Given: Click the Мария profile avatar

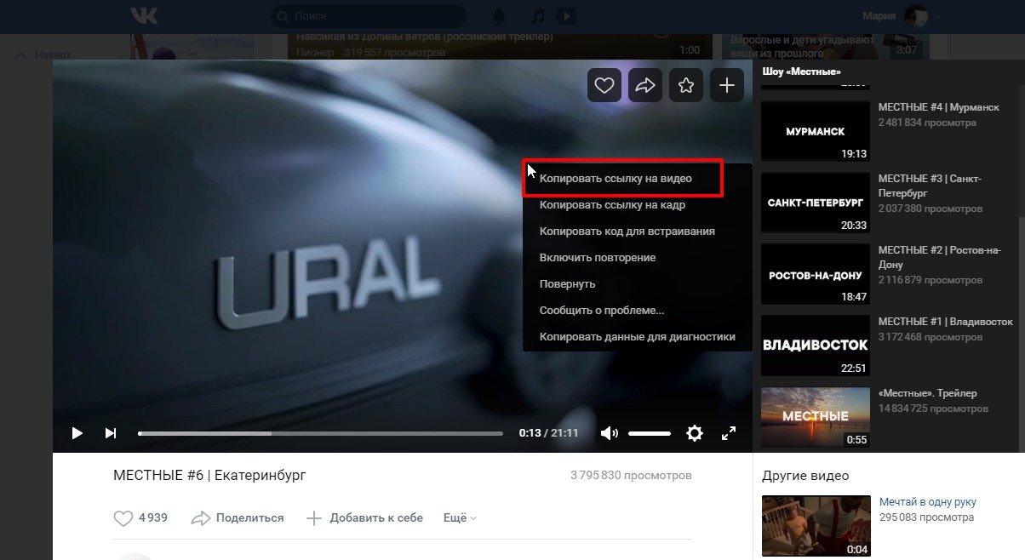Looking at the screenshot, I should (x=916, y=16).
